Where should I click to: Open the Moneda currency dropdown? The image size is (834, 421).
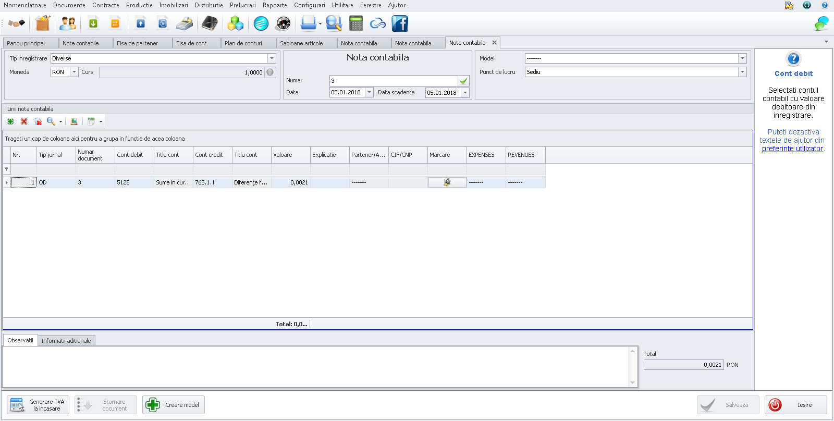pos(75,72)
